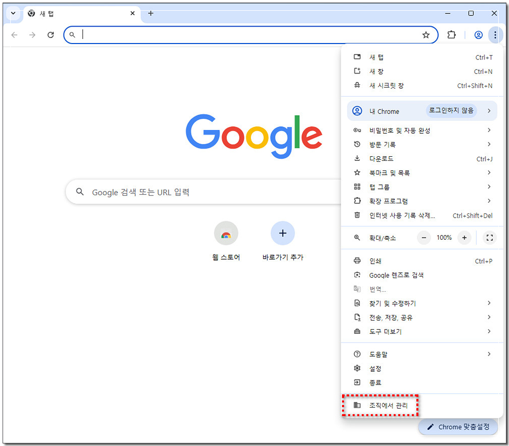
Task: Expand the 내 Chrome submenu arrow
Action: tap(489, 111)
